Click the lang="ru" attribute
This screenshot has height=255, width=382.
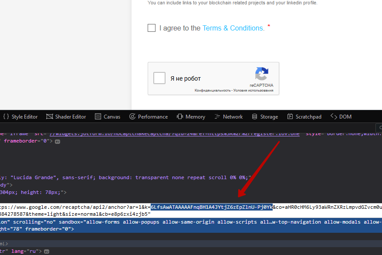25,251
